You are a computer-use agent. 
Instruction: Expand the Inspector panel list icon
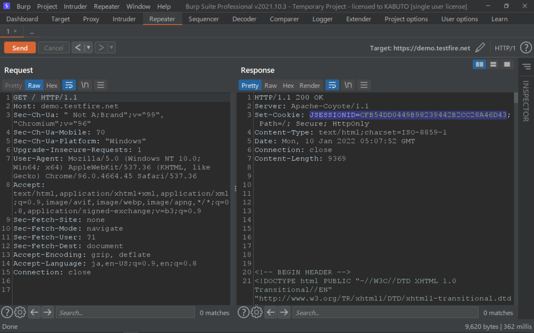point(526,67)
